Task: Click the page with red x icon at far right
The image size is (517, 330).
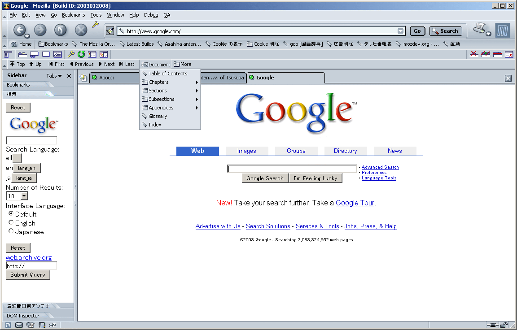Action: tap(509, 54)
